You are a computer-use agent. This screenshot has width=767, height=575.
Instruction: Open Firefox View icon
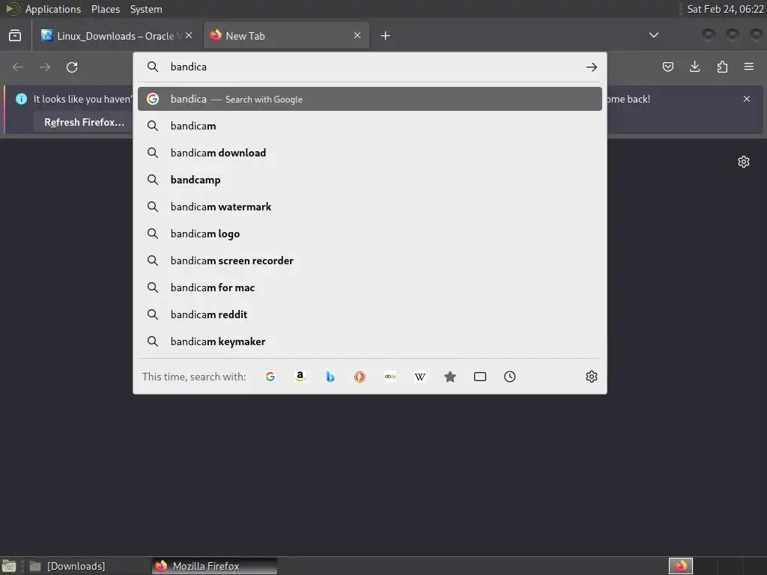point(15,35)
